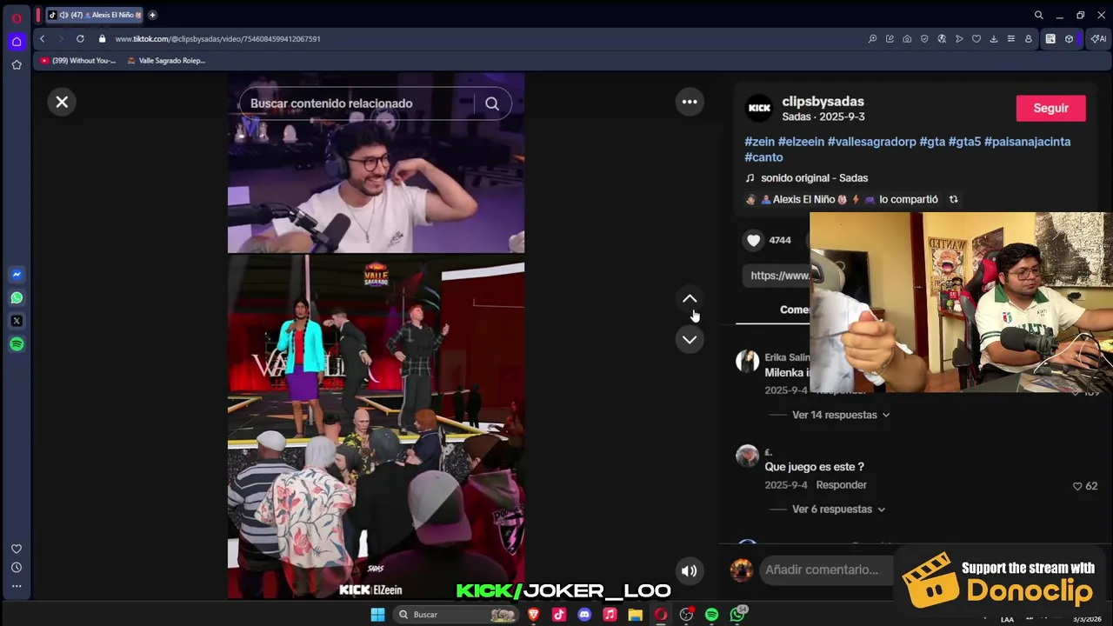Close the TikTok video viewer
This screenshot has width=1113, height=626.
(x=62, y=102)
